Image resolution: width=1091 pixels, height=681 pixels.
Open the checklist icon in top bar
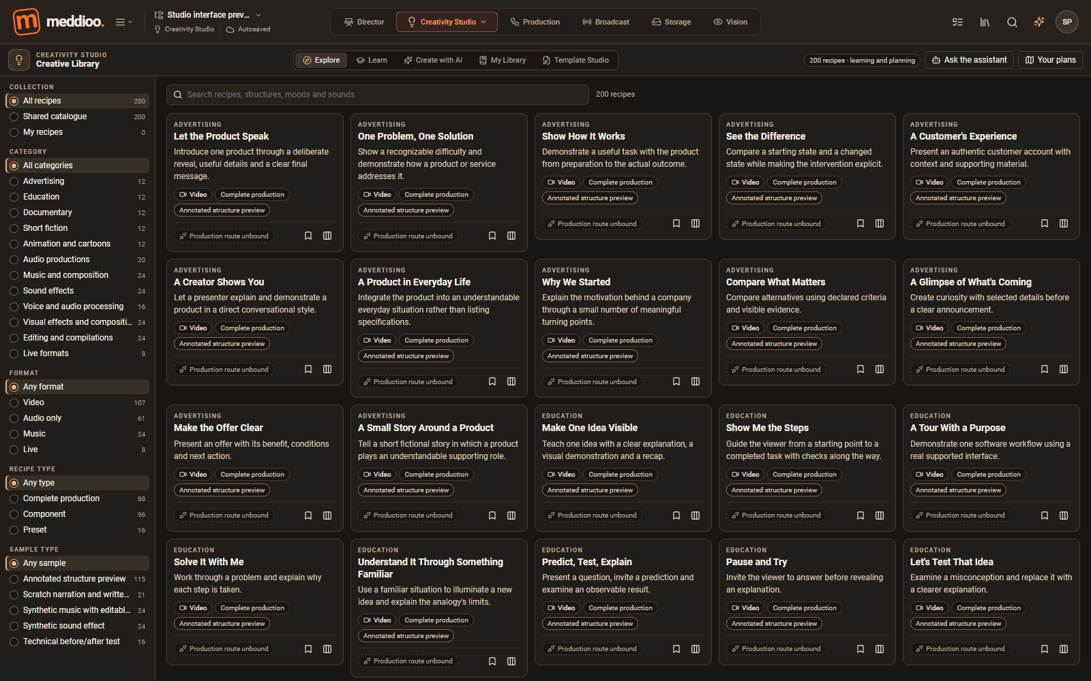(957, 22)
